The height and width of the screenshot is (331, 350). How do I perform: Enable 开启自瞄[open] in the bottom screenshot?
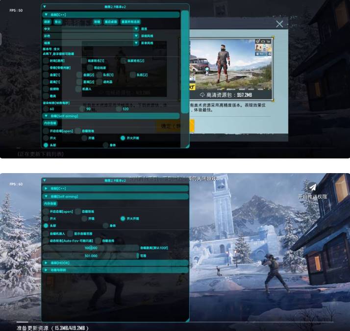point(46,211)
